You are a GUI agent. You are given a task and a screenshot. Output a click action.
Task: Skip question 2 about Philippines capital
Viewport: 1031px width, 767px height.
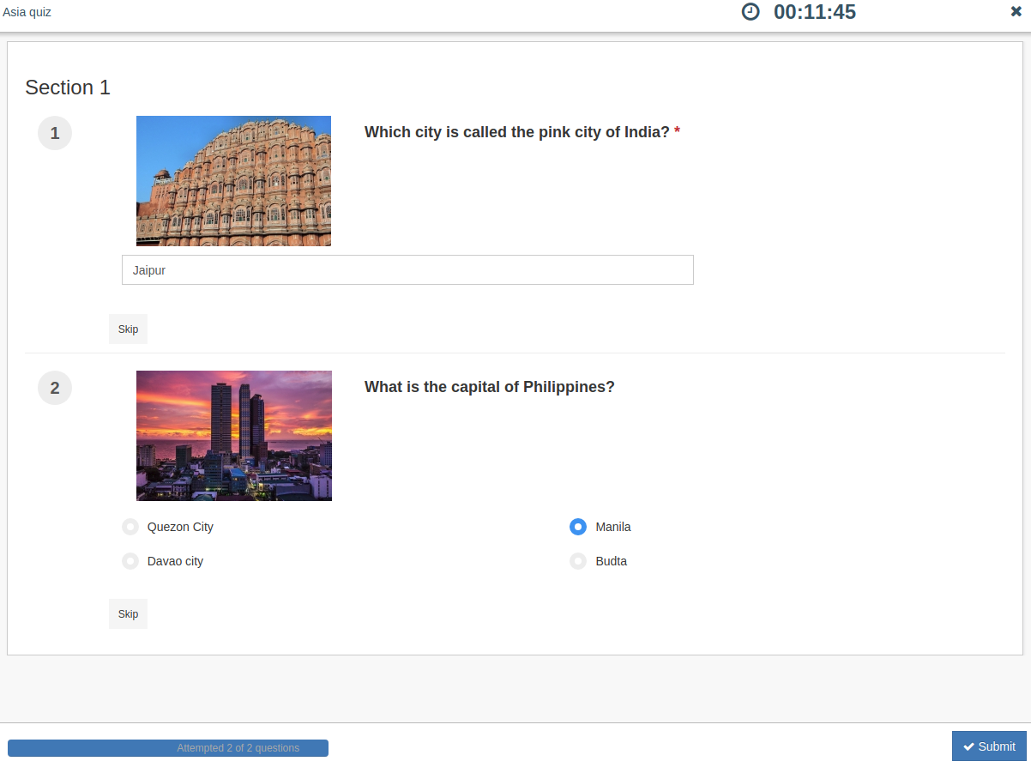tap(128, 614)
